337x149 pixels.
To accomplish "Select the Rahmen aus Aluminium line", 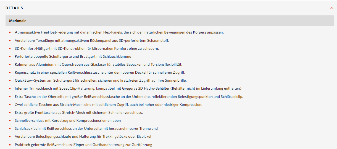I will tap(98, 64).
